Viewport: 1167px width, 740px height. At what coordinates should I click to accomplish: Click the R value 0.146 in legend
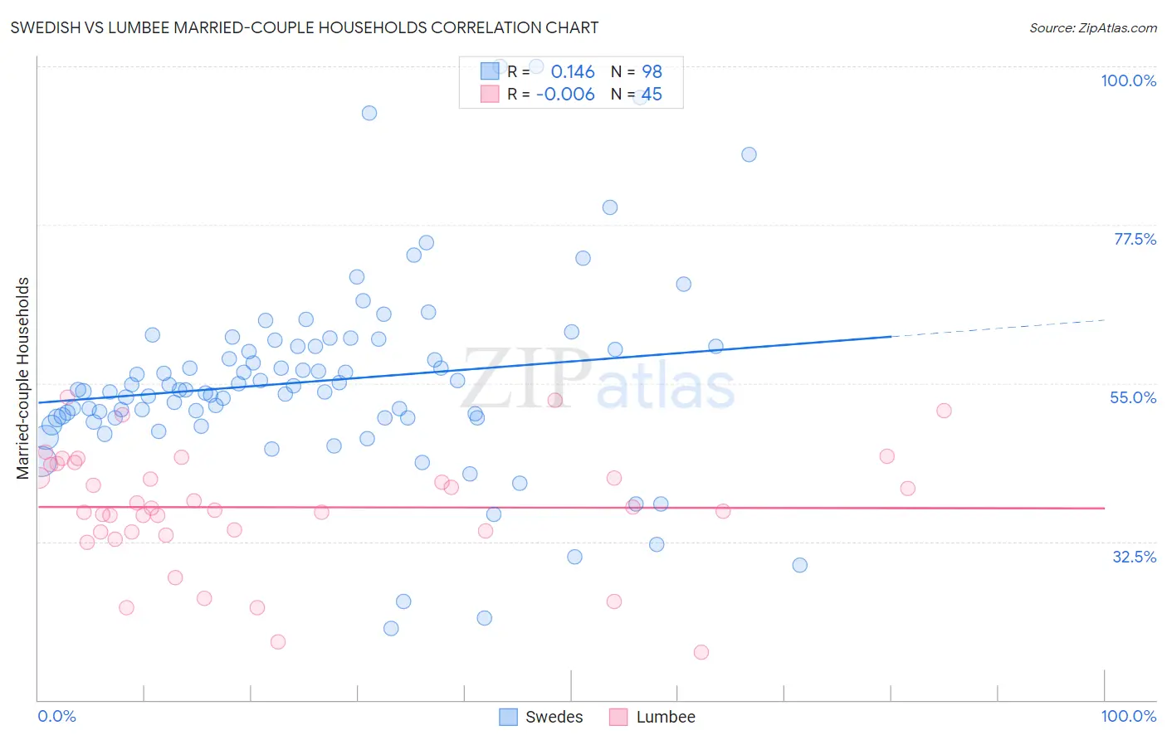point(573,72)
